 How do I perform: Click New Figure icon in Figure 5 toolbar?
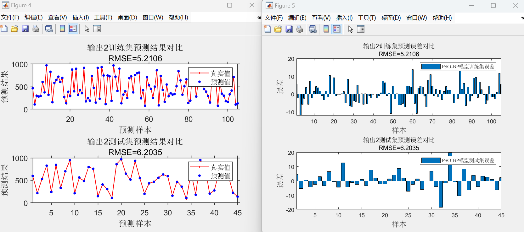(x=268, y=29)
